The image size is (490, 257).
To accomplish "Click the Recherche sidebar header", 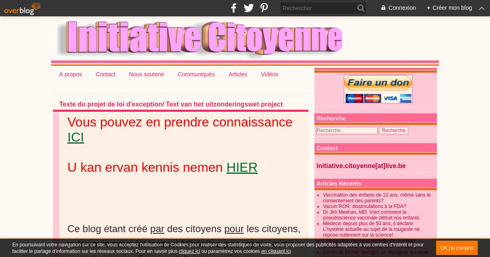I will coord(376,118).
